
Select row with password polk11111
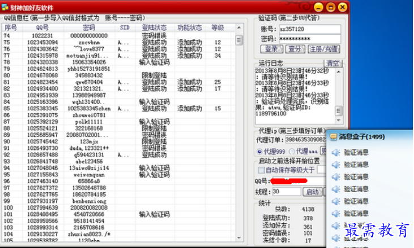[x=118, y=121]
